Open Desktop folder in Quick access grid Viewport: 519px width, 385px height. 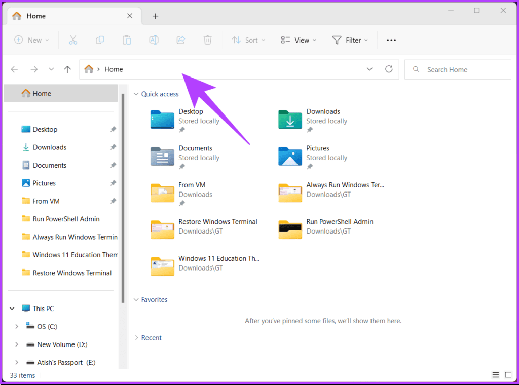tap(186, 121)
